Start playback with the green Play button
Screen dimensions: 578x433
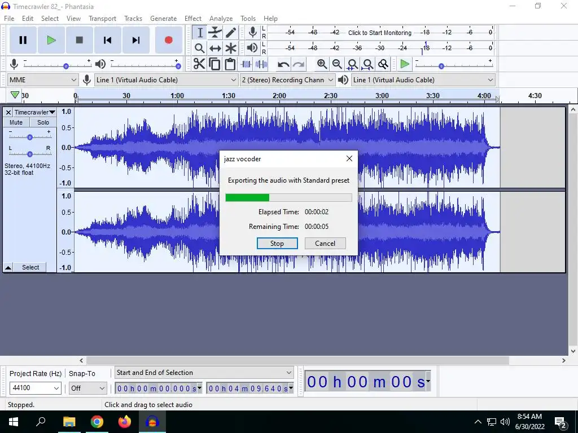coord(51,40)
